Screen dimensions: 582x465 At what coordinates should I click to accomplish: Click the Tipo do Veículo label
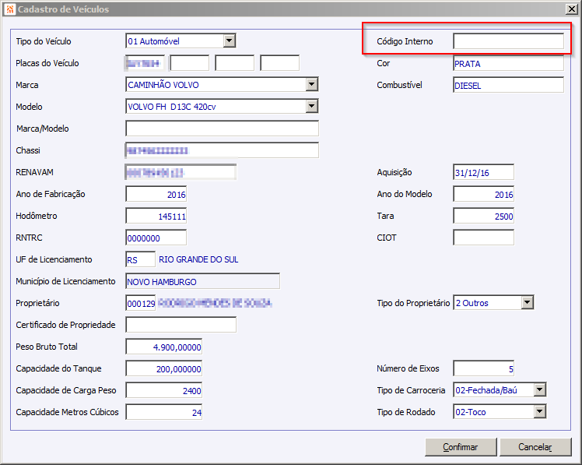(x=44, y=41)
